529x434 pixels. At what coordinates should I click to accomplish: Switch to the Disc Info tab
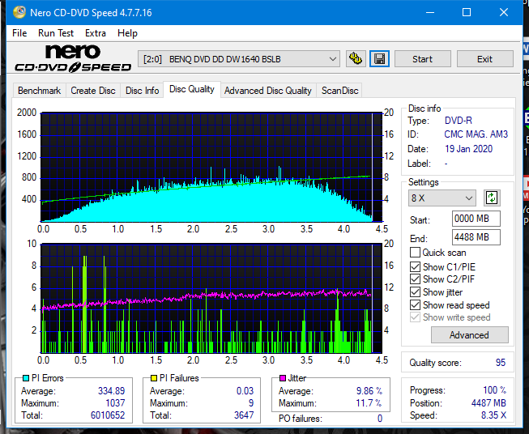pos(142,91)
